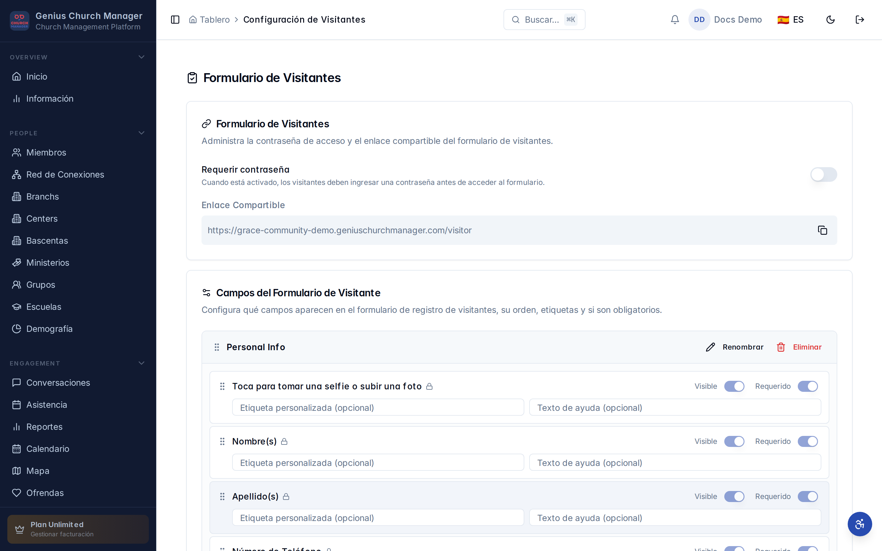The width and height of the screenshot is (882, 551).
Task: Collapse the PEOPLE sidebar section
Action: pos(141,133)
